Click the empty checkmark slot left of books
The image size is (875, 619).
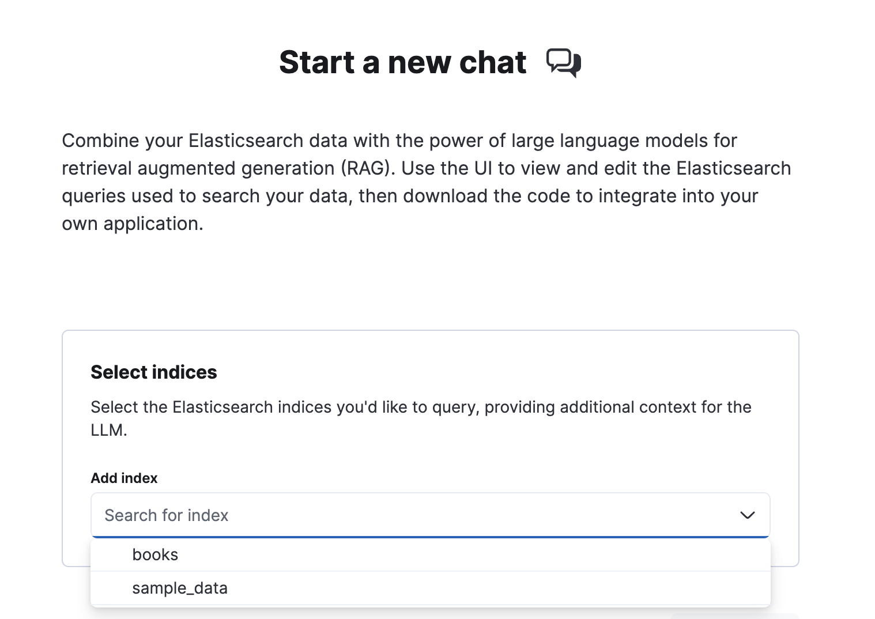coord(112,554)
